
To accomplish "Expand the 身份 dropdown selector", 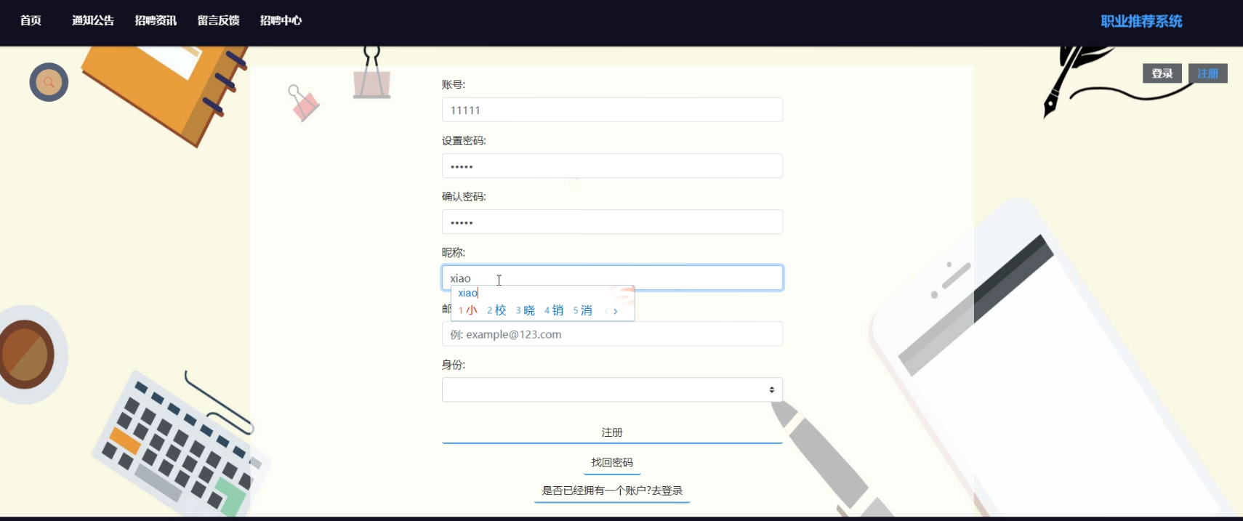I will pyautogui.click(x=612, y=389).
